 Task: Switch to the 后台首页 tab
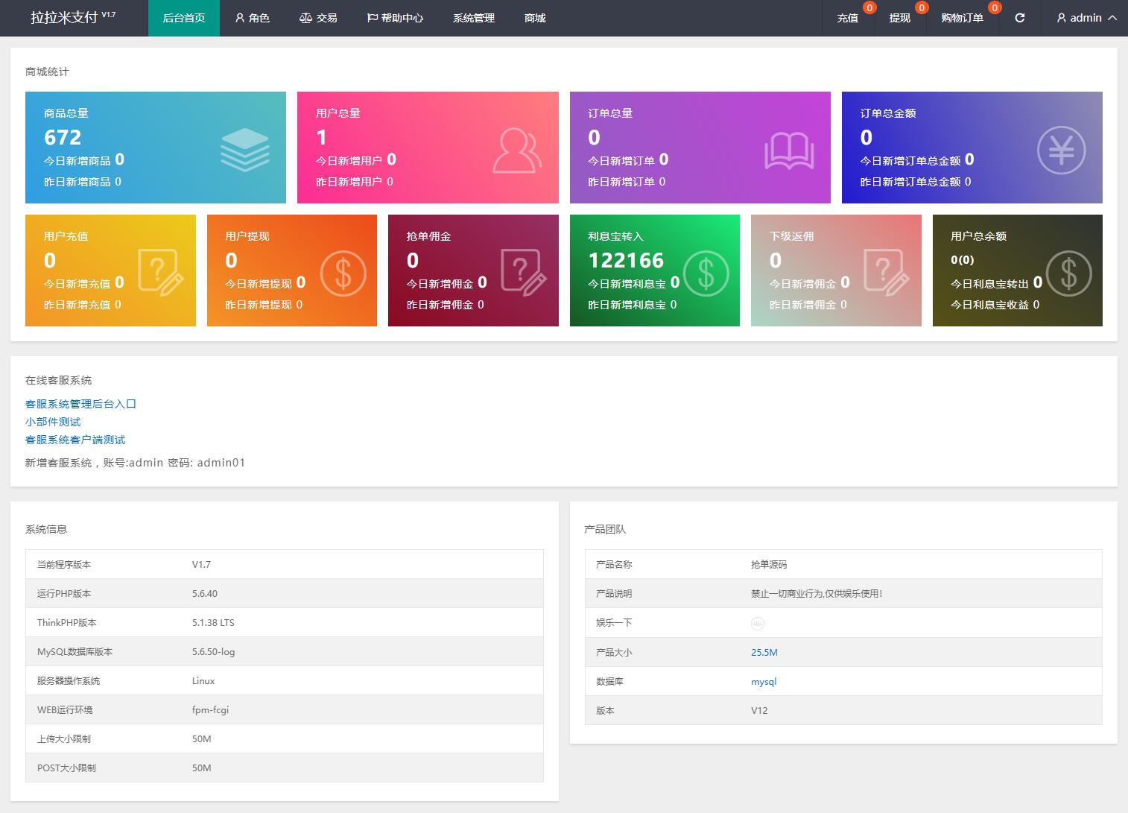pyautogui.click(x=184, y=18)
